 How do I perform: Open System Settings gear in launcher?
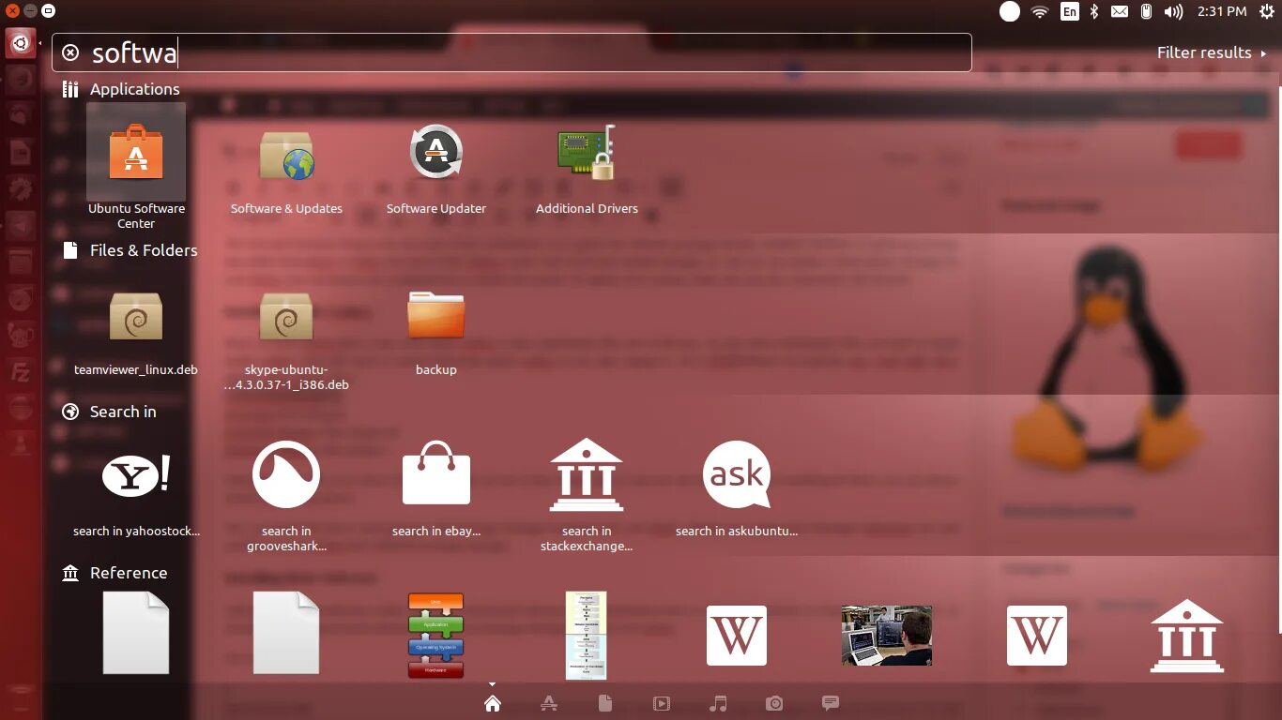click(x=21, y=188)
